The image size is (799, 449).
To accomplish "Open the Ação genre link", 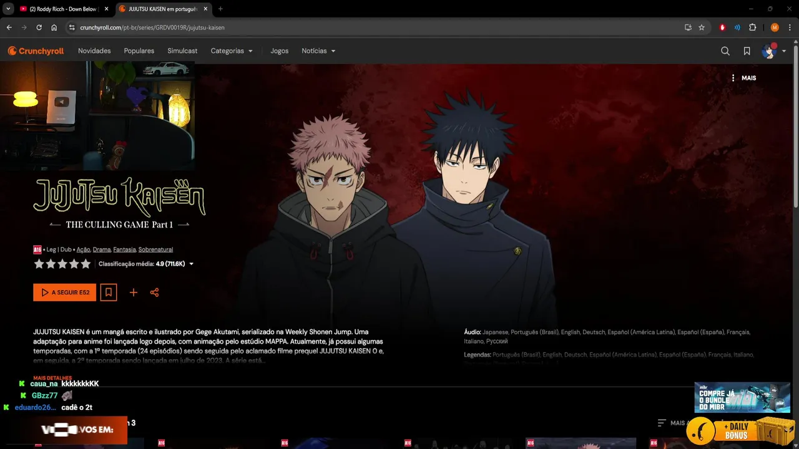I will coord(84,249).
